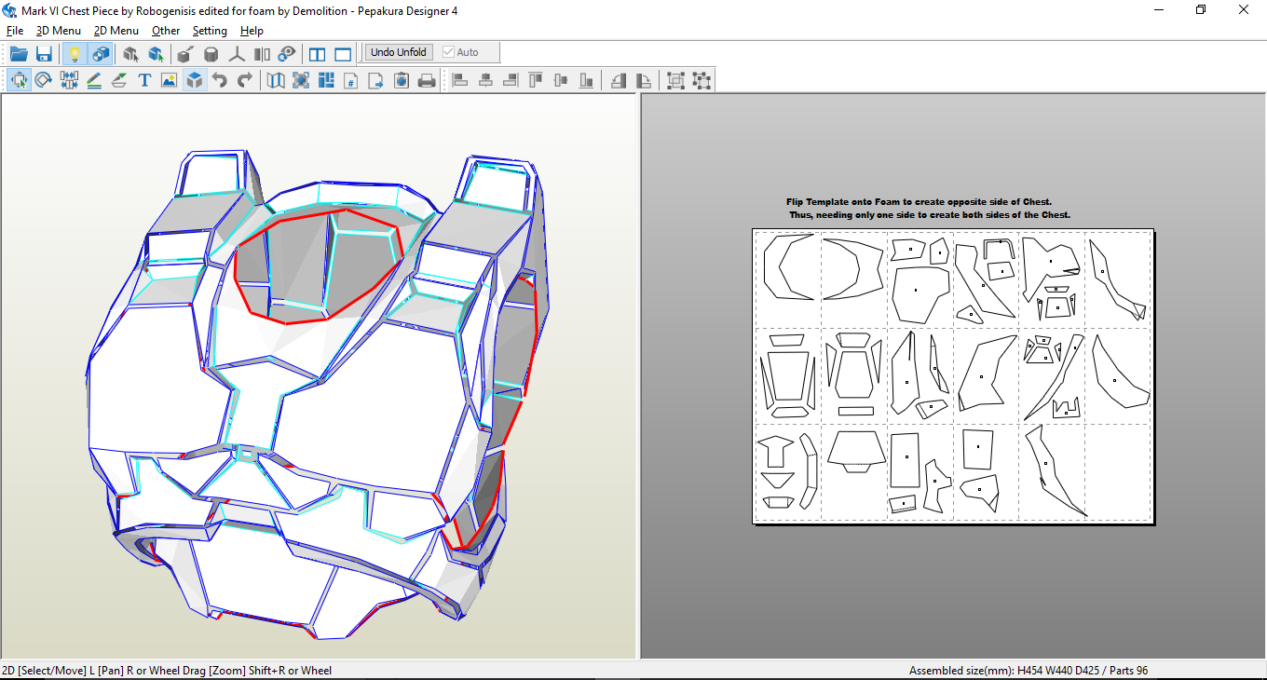1267x680 pixels.
Task: Click the Rotate Left 90 degrees icon
Action: (x=619, y=80)
